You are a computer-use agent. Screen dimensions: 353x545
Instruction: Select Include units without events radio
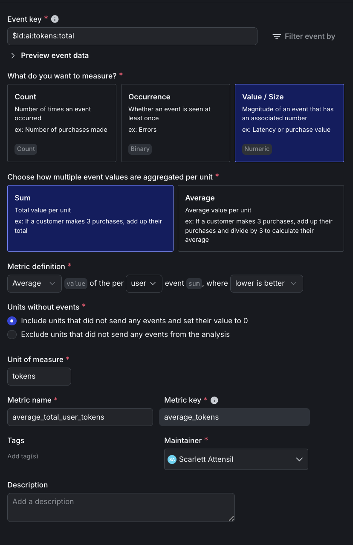point(12,321)
